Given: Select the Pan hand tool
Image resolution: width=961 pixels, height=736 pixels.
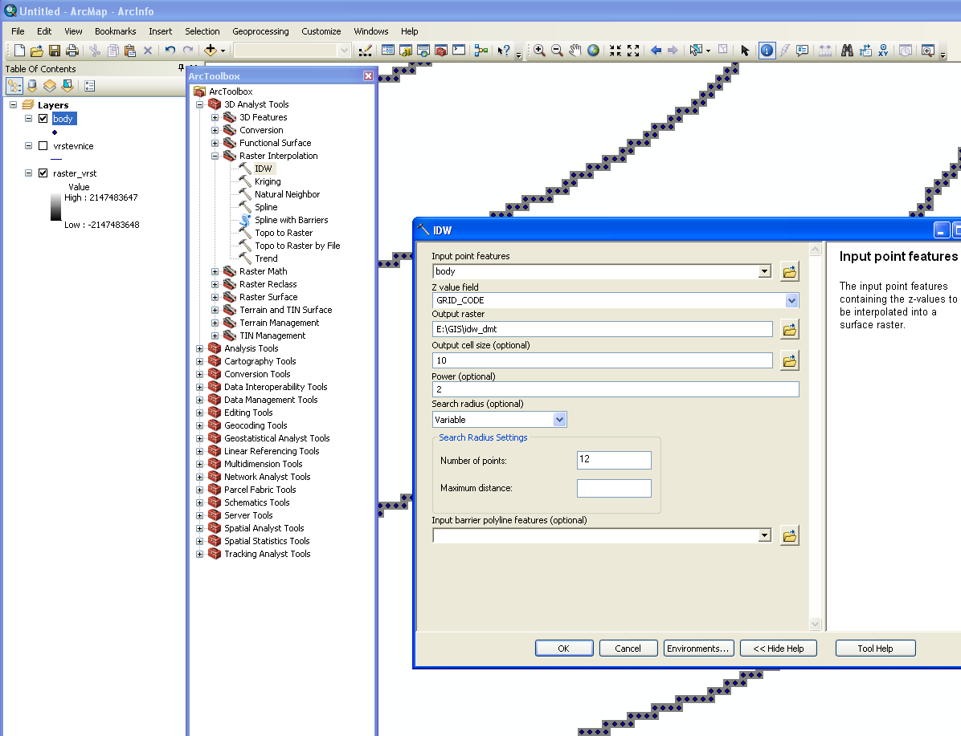Looking at the screenshot, I should pos(575,51).
